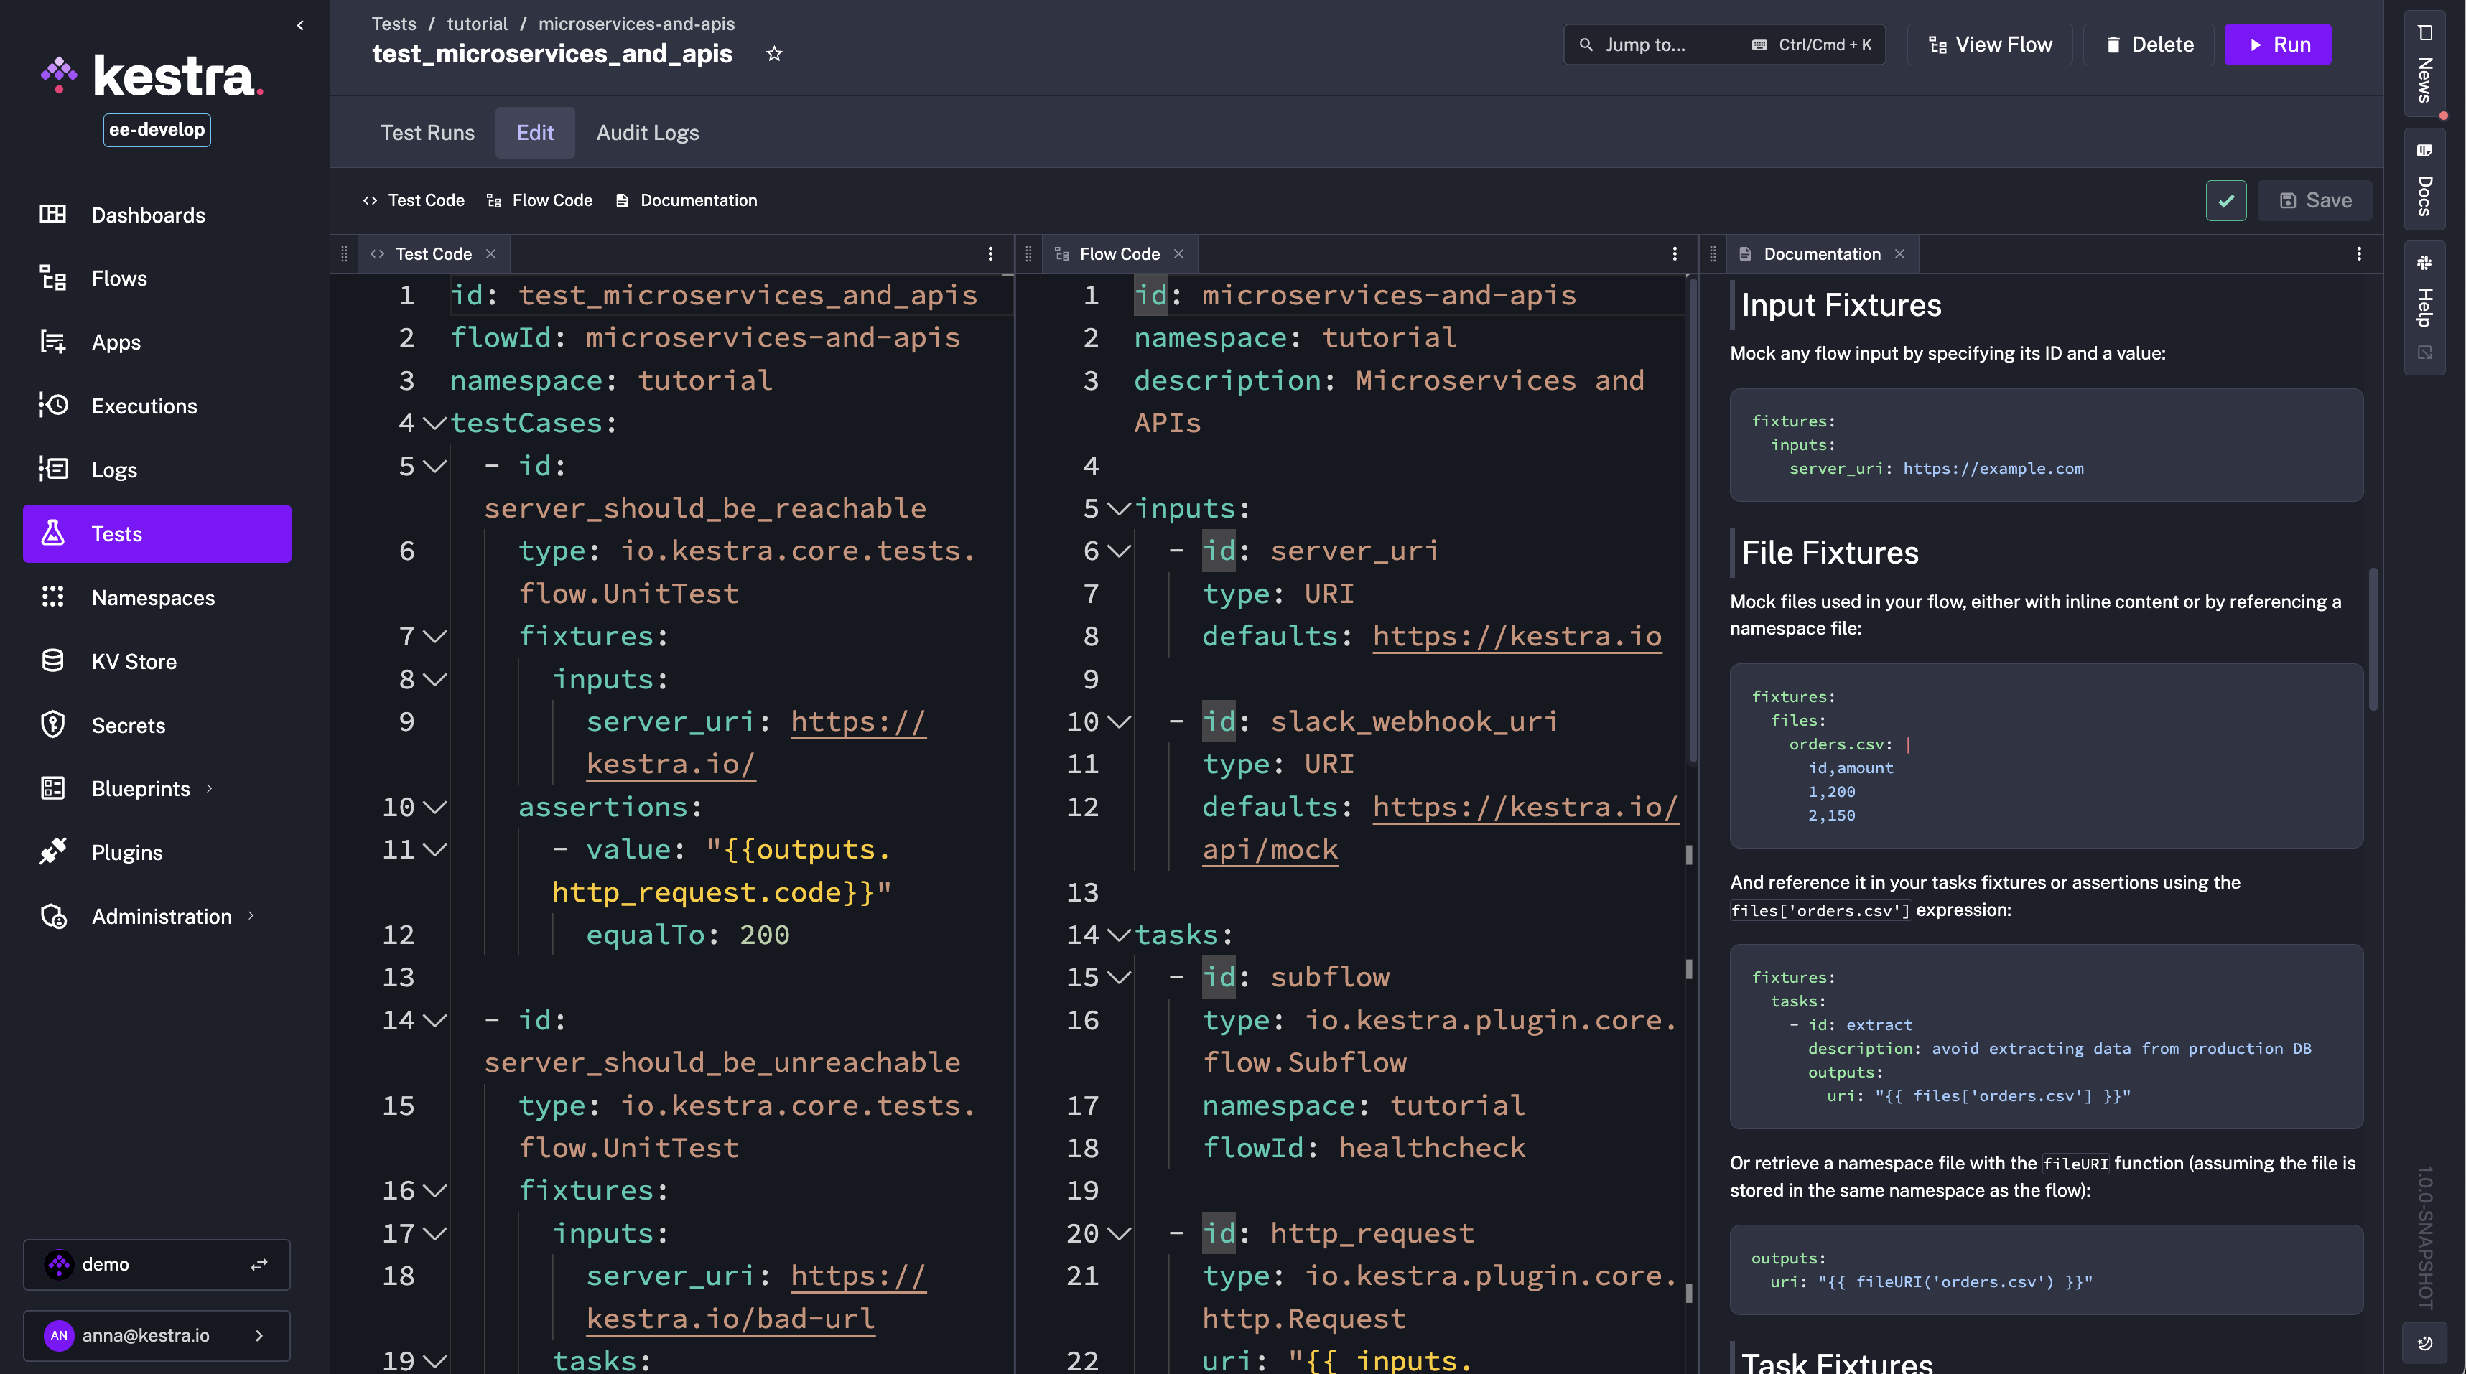The image size is (2466, 1374).
Task: Collapse the left sidebar menu
Action: click(301, 26)
